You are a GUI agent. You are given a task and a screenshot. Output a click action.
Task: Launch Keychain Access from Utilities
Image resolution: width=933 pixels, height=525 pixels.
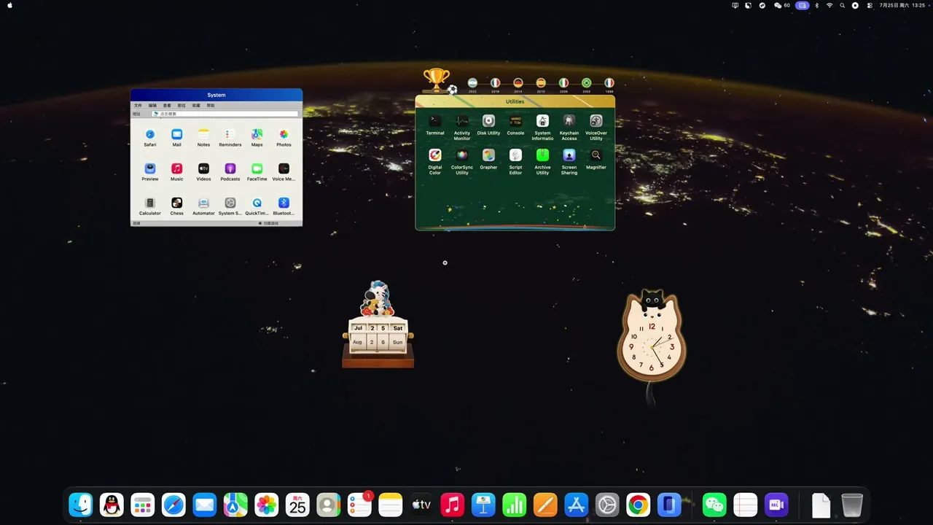[569, 121]
